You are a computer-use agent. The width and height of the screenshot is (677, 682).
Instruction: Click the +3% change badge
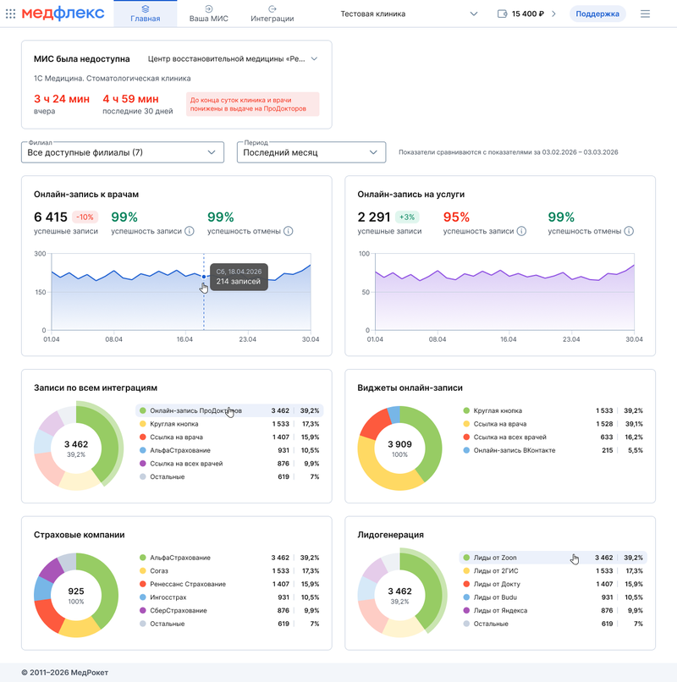[x=407, y=217]
